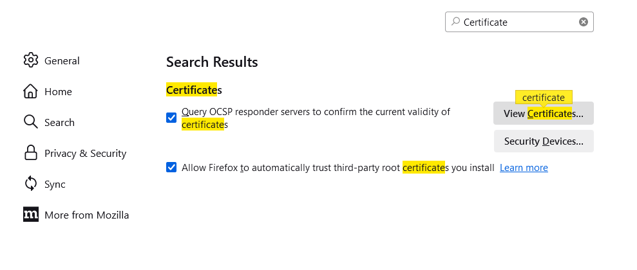Image resolution: width=637 pixels, height=270 pixels.
Task: Uncheck the Query OCSP responder servers checkbox
Action: (171, 118)
